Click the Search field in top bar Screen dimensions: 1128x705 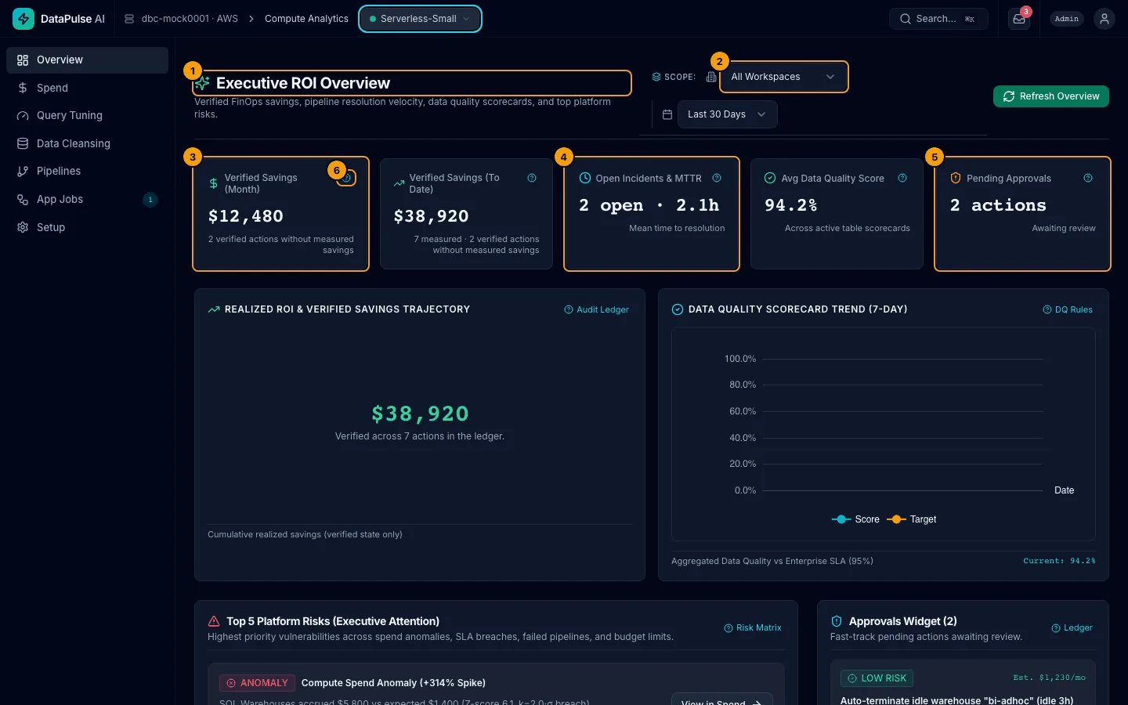coord(938,19)
